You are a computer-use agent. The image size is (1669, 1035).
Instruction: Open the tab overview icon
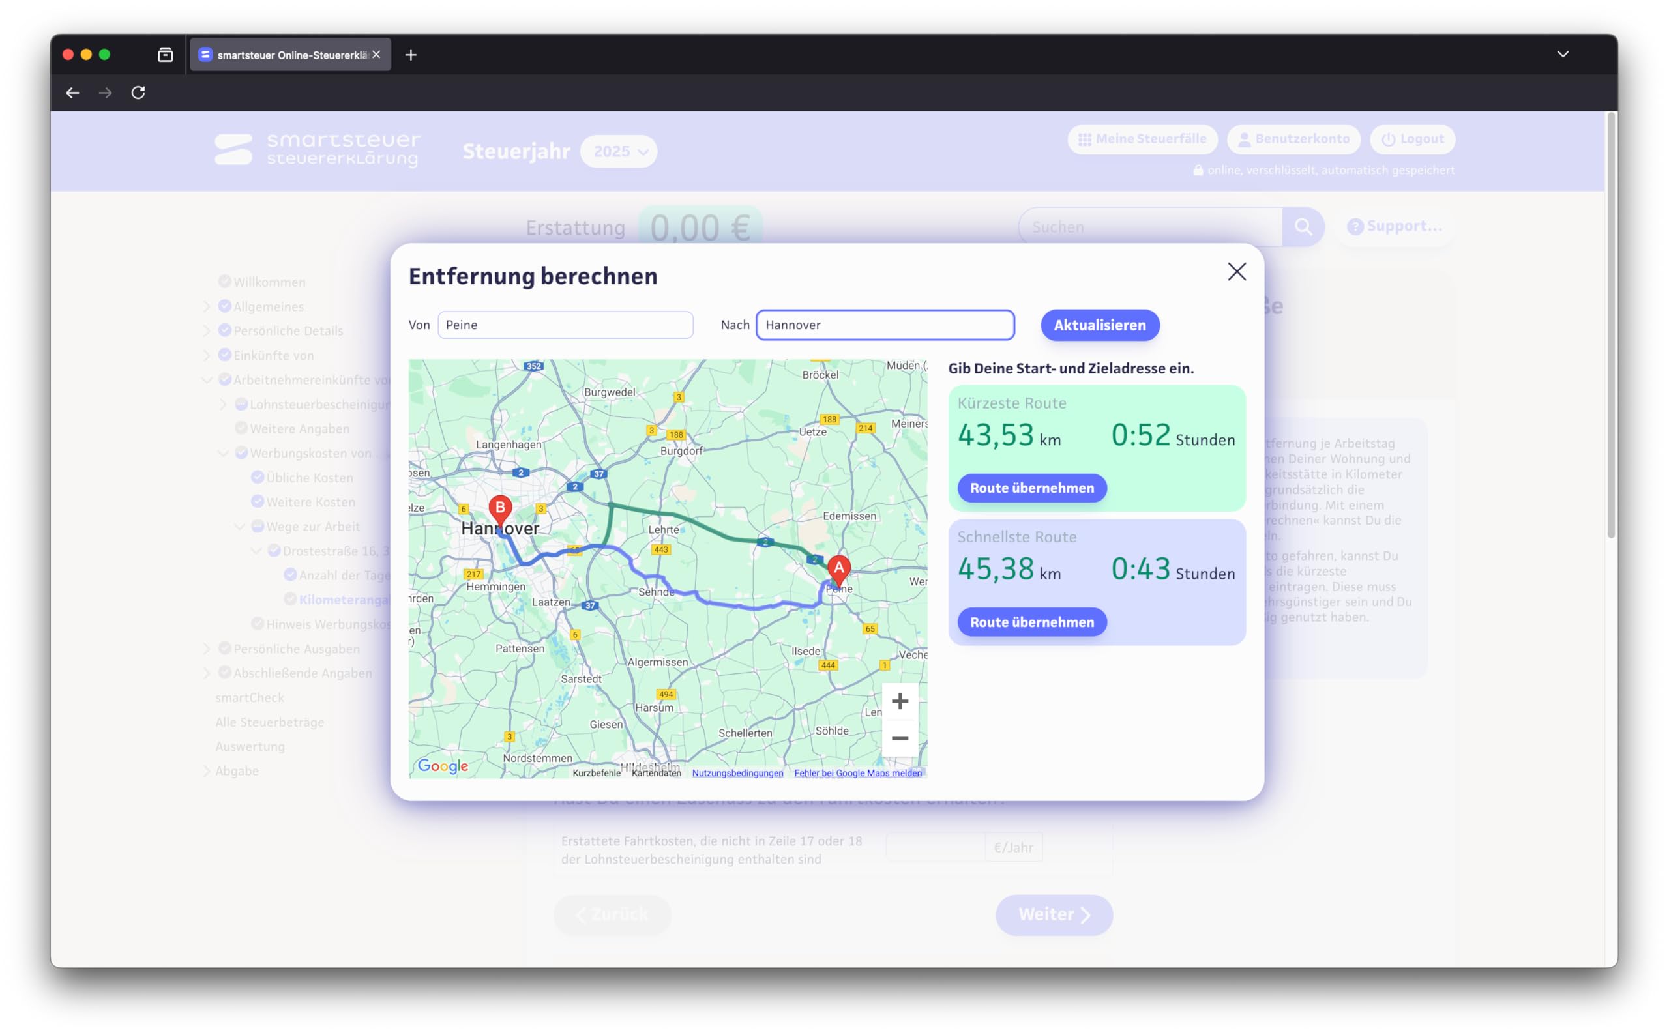[165, 55]
